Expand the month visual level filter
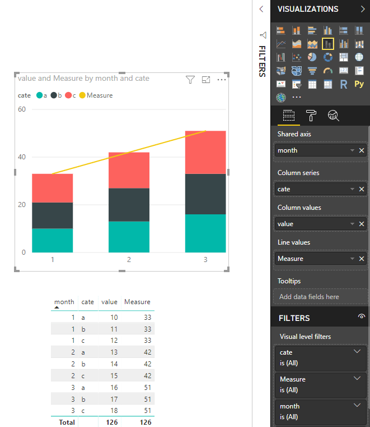 pos(357,405)
